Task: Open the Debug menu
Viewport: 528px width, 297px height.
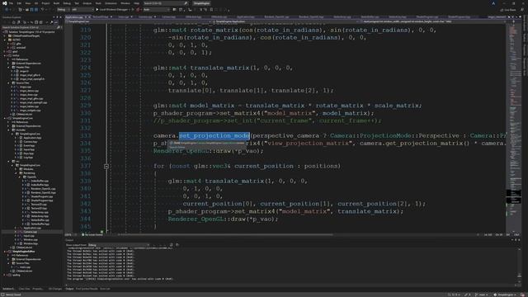Action: click(x=67, y=3)
